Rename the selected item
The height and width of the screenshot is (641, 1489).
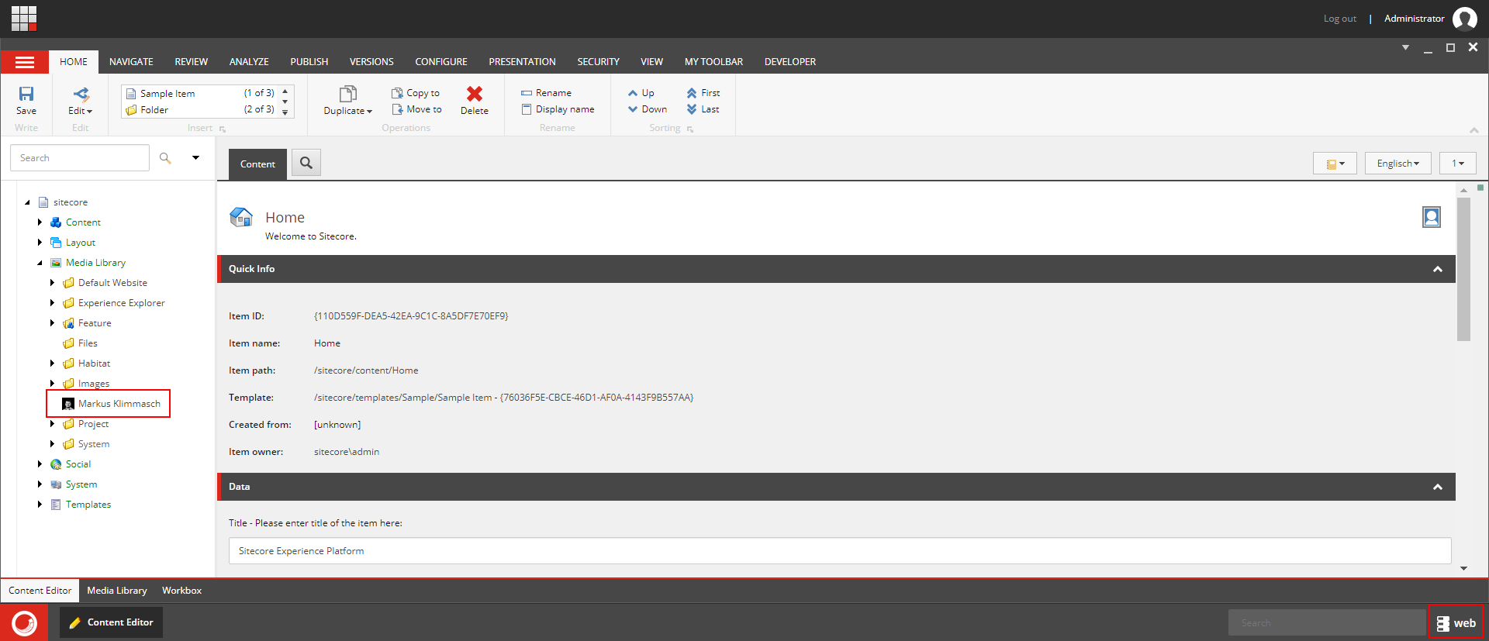point(546,93)
